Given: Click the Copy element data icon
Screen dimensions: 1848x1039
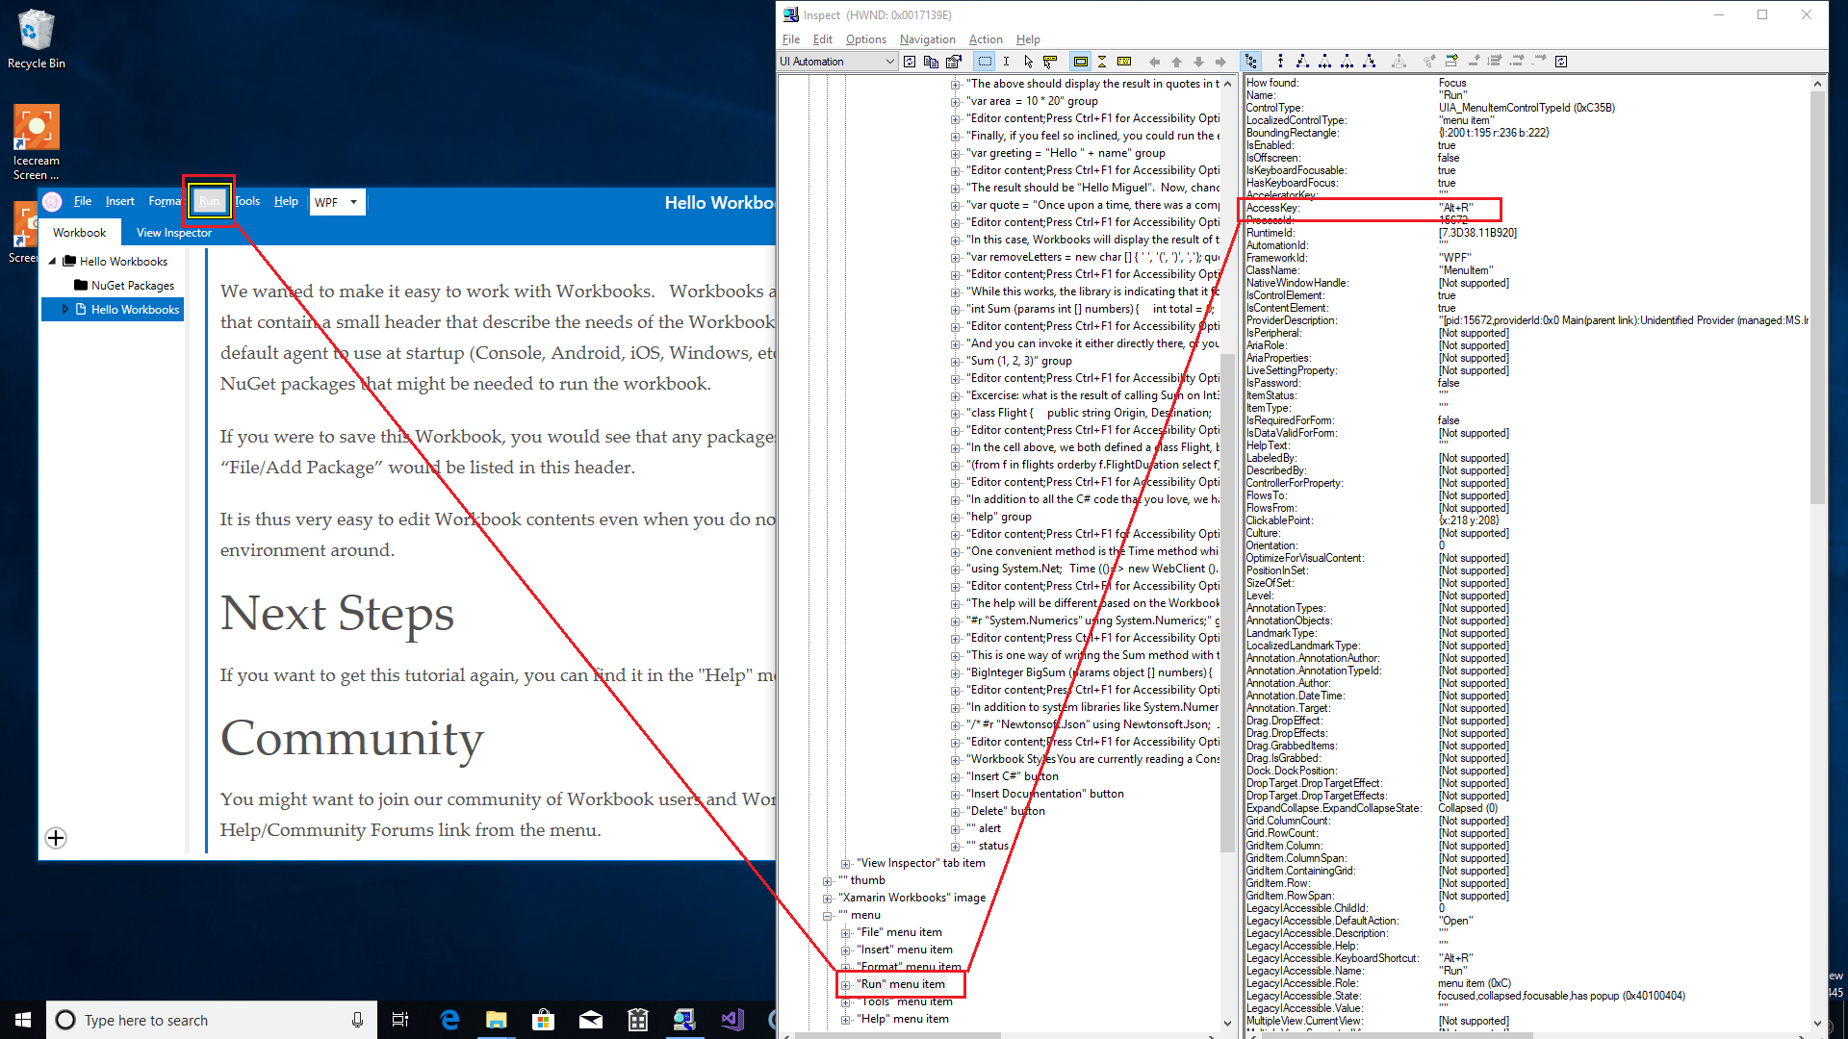Looking at the screenshot, I should click(x=930, y=61).
